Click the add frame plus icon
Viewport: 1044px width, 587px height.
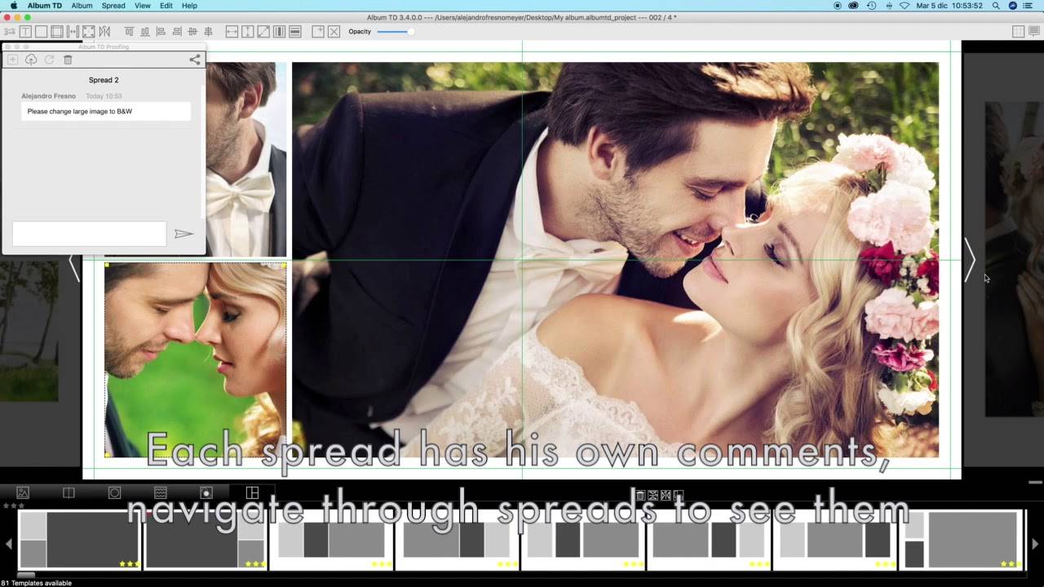[x=318, y=32]
